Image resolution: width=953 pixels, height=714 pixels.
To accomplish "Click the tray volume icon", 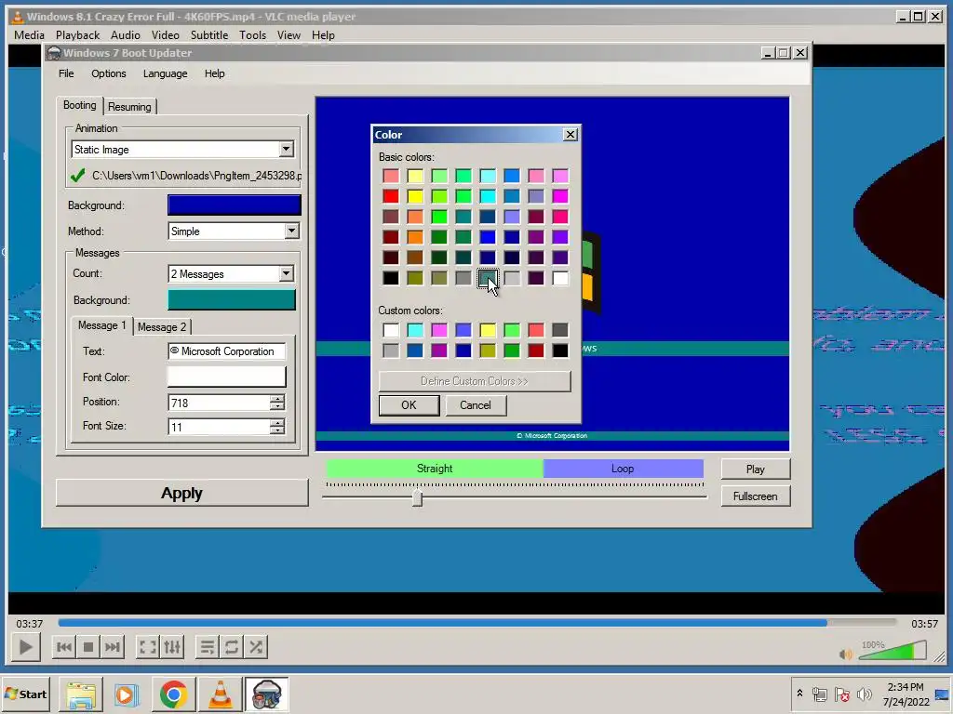I will 864,694.
